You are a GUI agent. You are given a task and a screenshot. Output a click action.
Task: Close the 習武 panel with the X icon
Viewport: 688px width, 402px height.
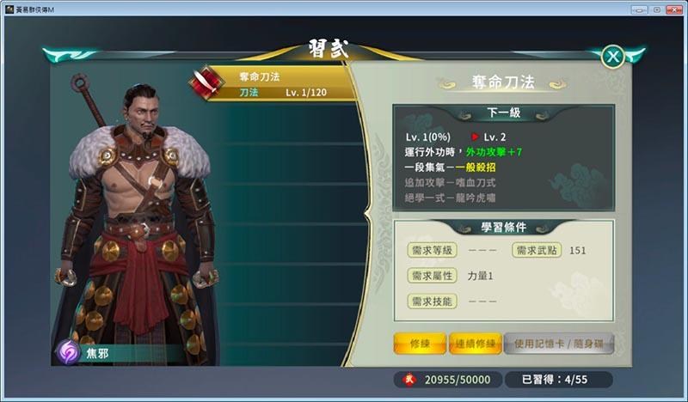(x=612, y=57)
